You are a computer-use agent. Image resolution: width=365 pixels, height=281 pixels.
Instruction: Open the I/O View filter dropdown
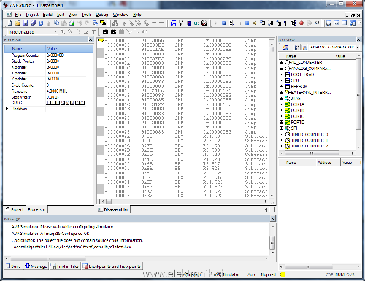(357, 47)
